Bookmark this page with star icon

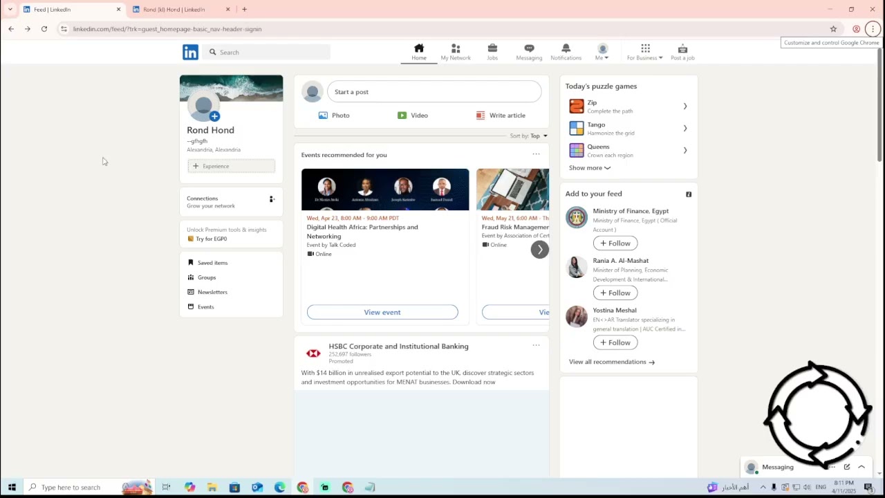click(833, 29)
